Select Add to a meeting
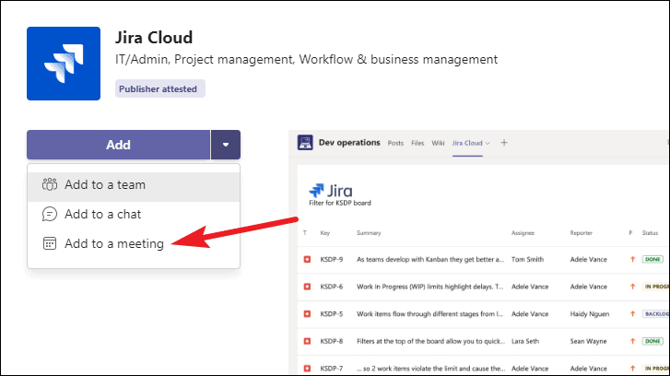670x376 pixels. click(134, 243)
